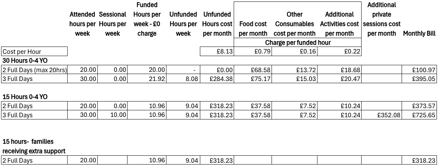
Task: Click the "Attended hours per week" column header
Action: coord(82,24)
